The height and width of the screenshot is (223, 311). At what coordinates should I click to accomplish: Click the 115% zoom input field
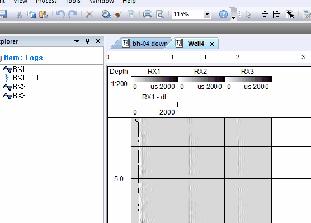[x=187, y=15]
